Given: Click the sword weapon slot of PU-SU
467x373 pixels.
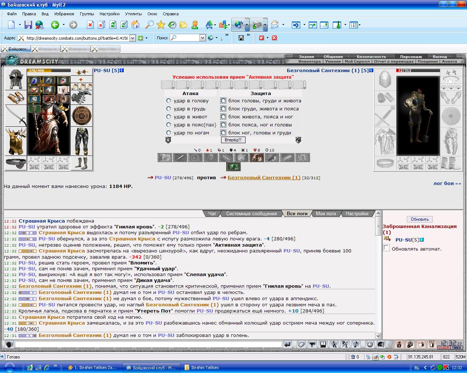Looking at the screenshot, I should click(x=16, y=115).
